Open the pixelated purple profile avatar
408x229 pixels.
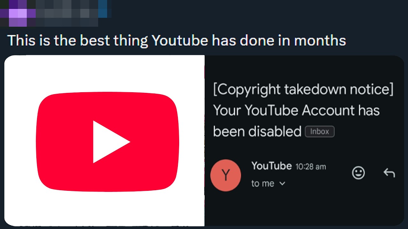pos(18,13)
